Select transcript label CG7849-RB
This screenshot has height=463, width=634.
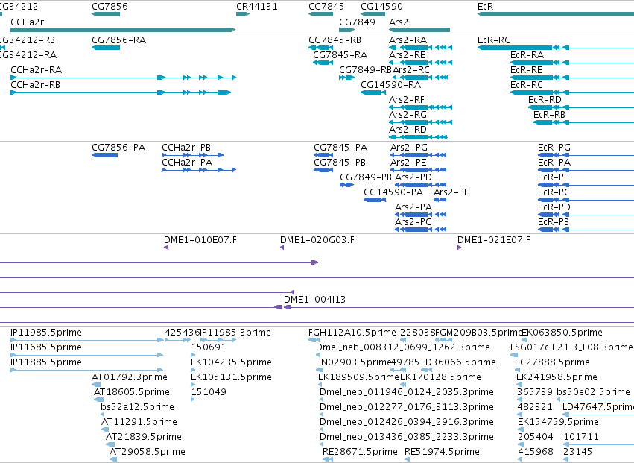365,69
